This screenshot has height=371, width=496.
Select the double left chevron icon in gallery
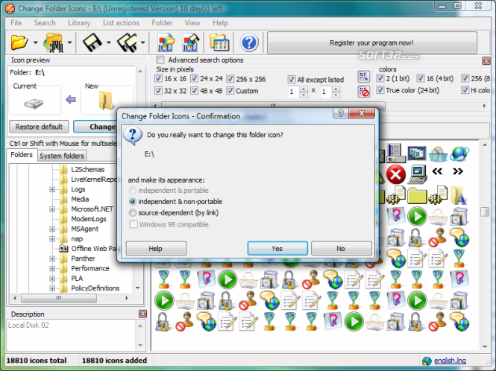pyautogui.click(x=437, y=171)
